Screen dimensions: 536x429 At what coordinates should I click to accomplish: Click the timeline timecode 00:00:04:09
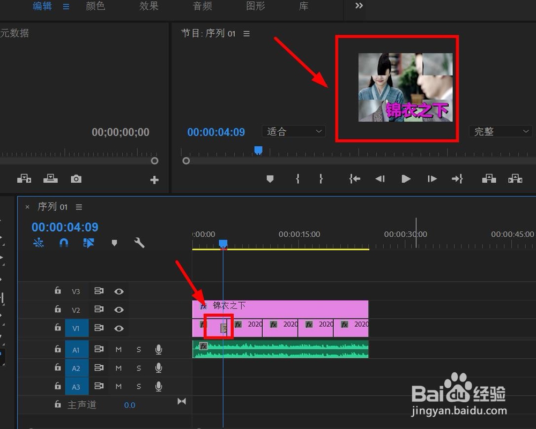[x=65, y=227]
